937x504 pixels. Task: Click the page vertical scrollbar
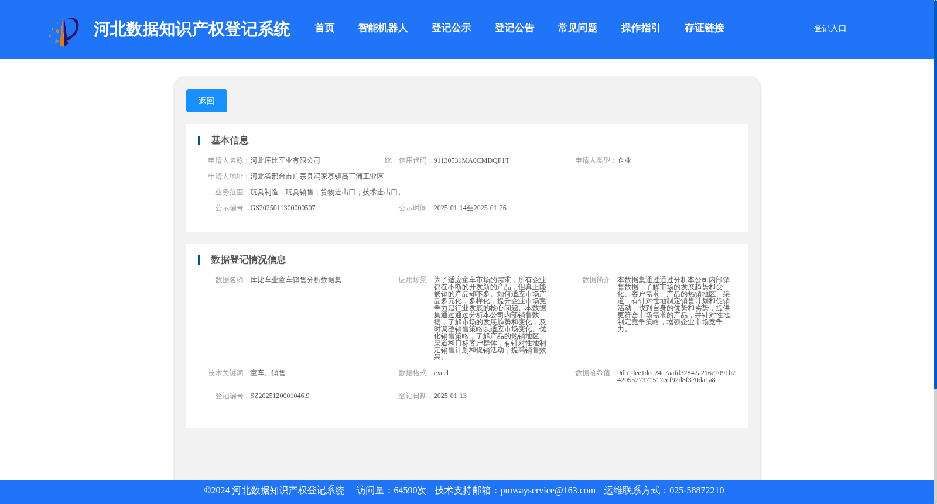(935, 194)
